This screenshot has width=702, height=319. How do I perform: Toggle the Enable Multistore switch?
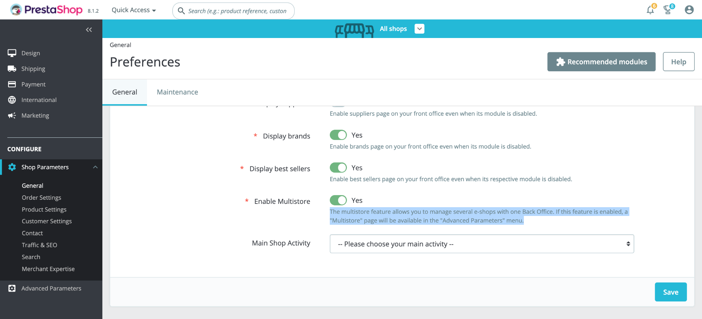[x=338, y=200]
